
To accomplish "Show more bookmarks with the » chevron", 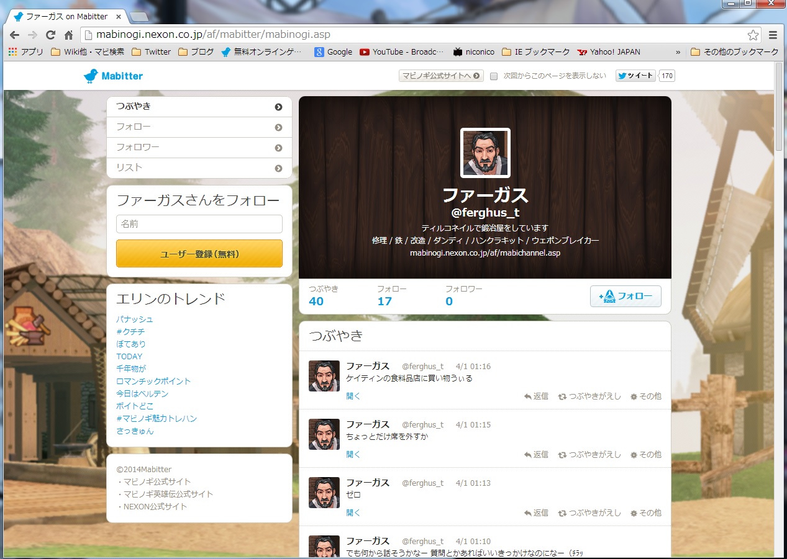I will tap(678, 52).
